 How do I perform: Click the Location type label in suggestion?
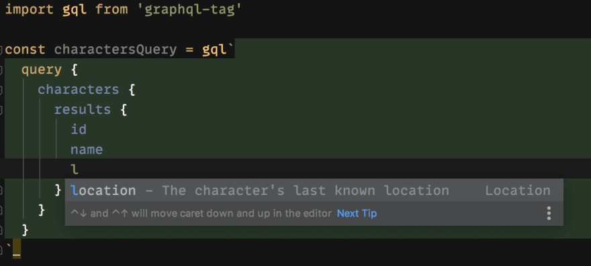[518, 190]
